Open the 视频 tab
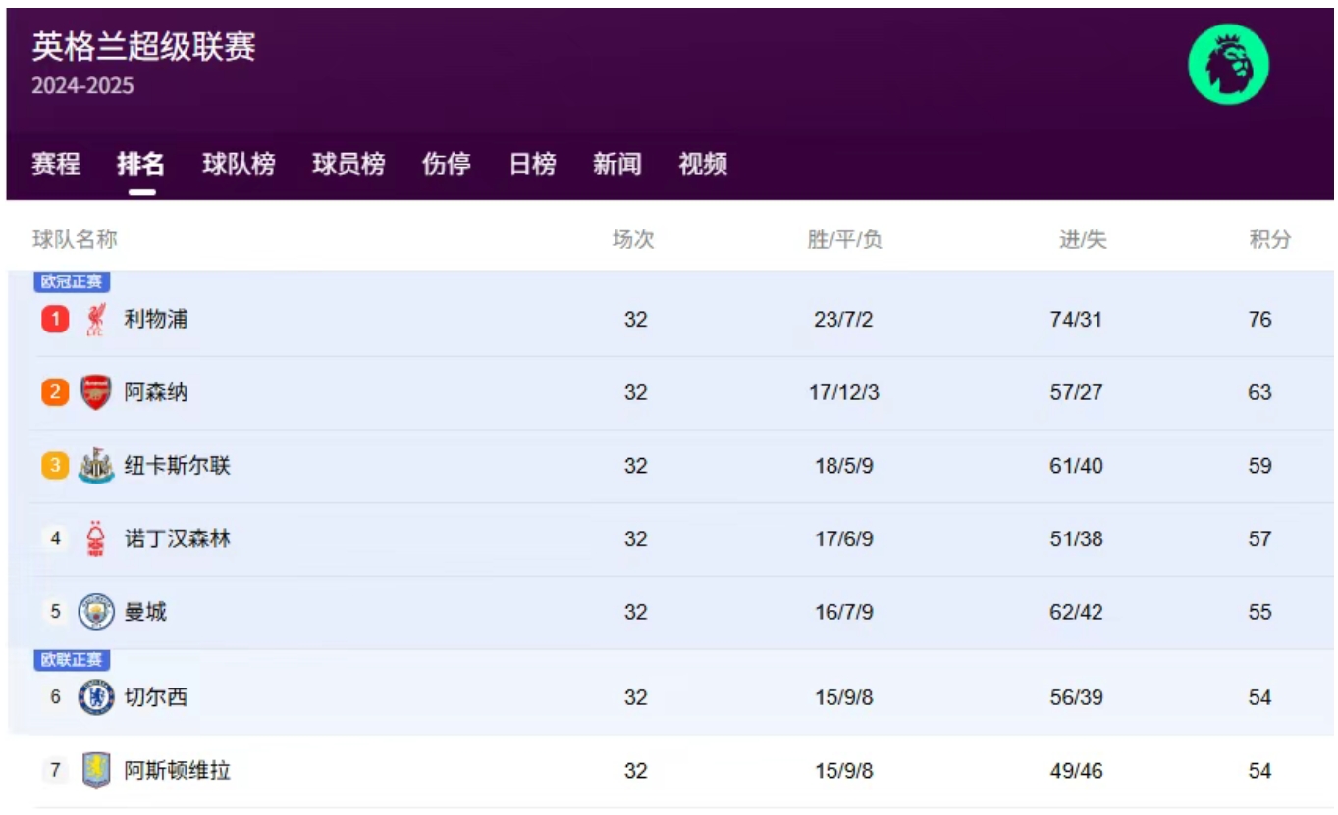Image resolution: width=1338 pixels, height=815 pixels. pos(703,164)
